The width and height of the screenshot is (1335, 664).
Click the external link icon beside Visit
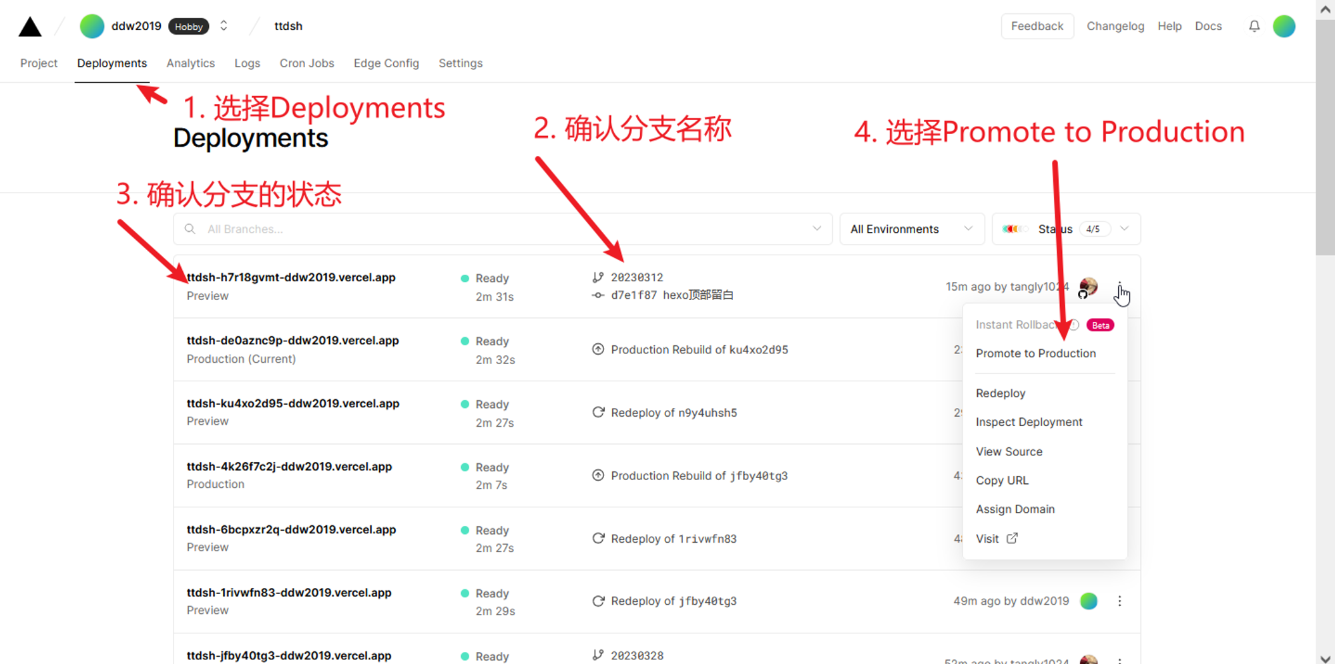1012,538
